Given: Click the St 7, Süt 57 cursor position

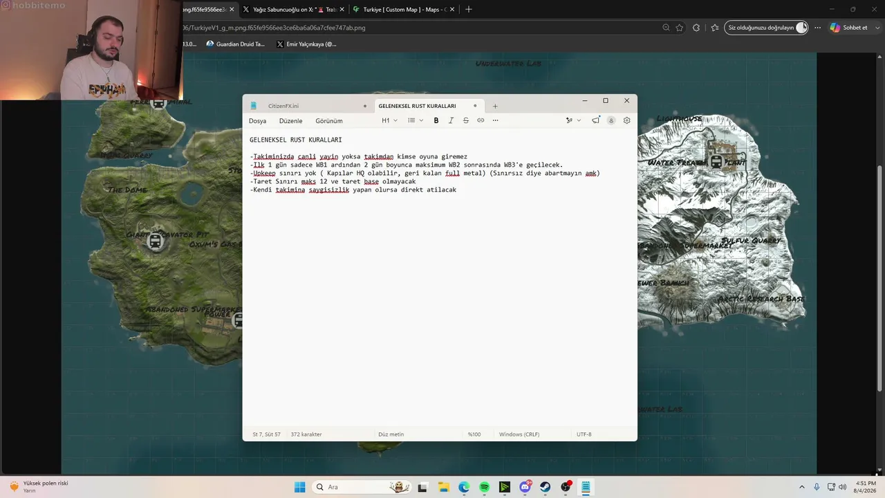Looking at the screenshot, I should (267, 434).
